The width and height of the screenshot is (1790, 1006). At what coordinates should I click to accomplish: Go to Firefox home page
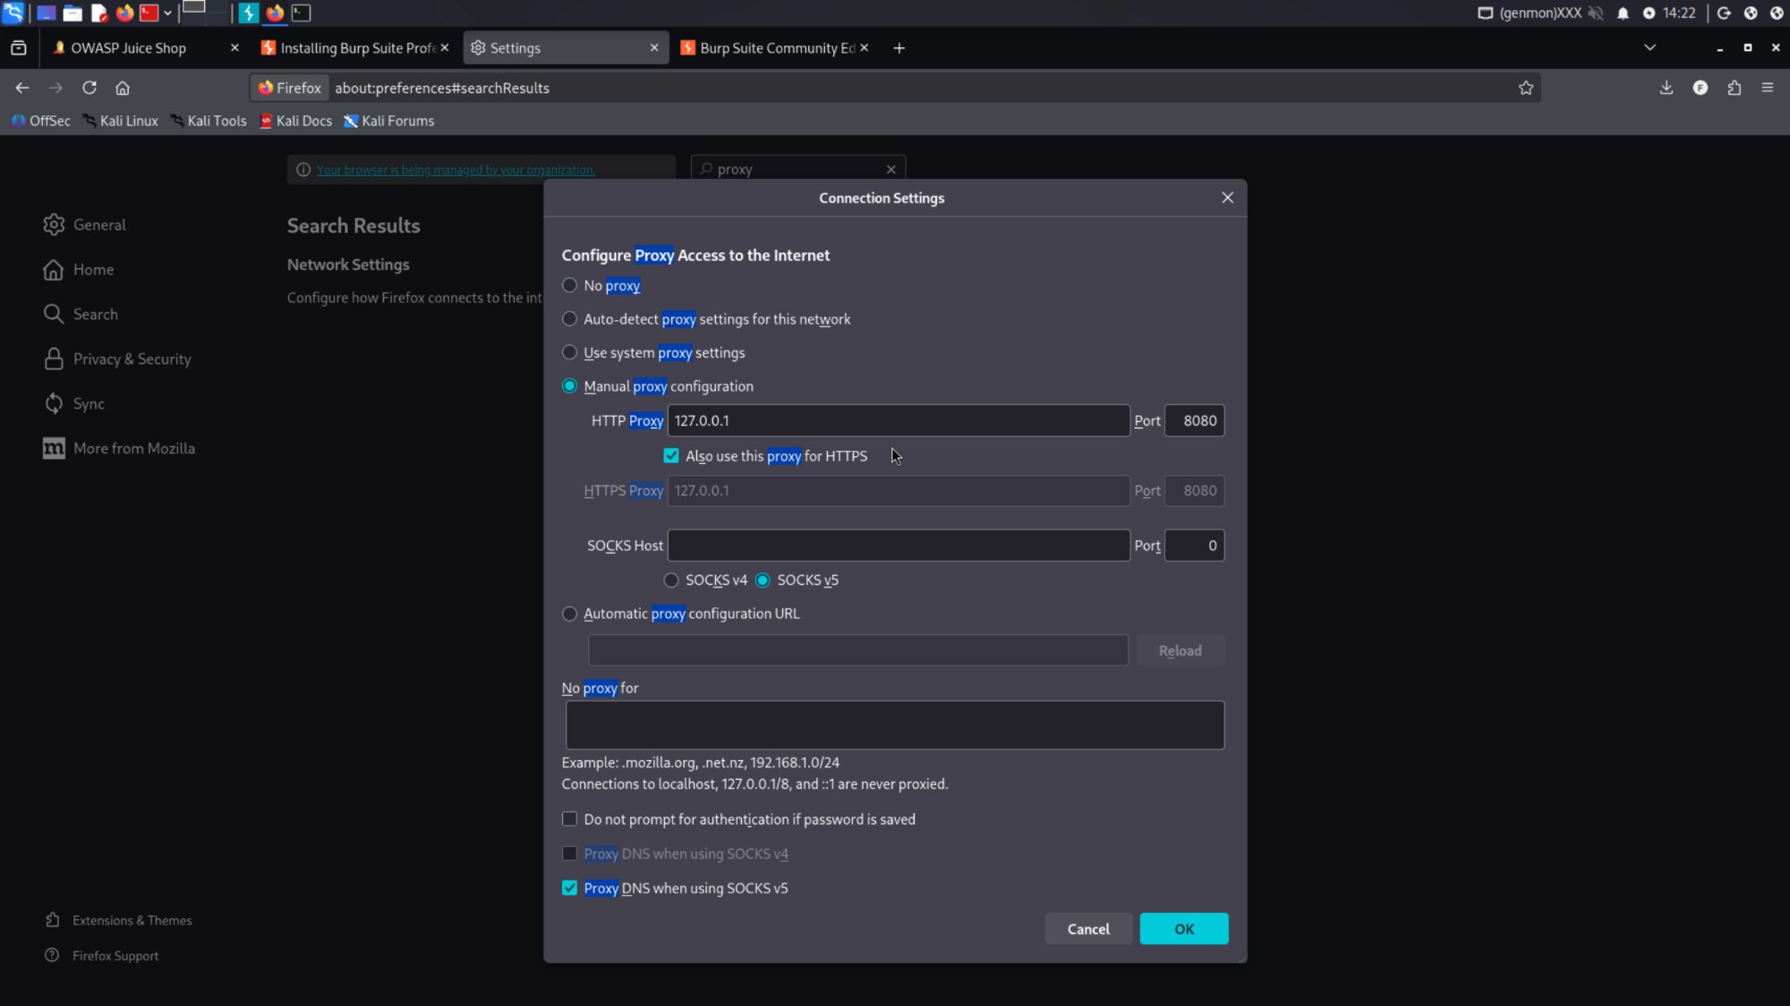123,88
